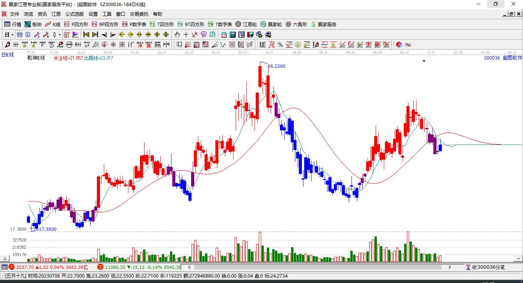This screenshot has height=283, width=523.
Task: Select the hand pan tool icon
Action: click(x=177, y=35)
